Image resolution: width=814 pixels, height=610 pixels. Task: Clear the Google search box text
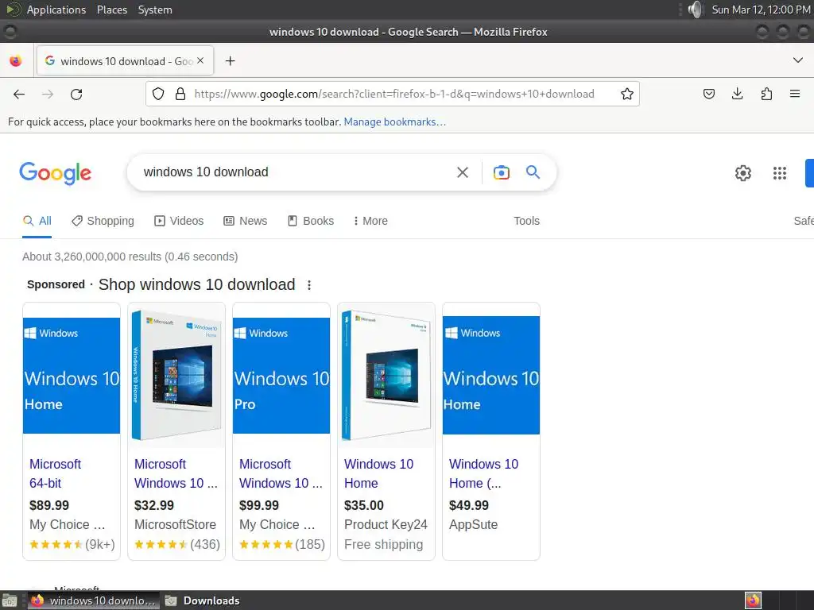(462, 172)
